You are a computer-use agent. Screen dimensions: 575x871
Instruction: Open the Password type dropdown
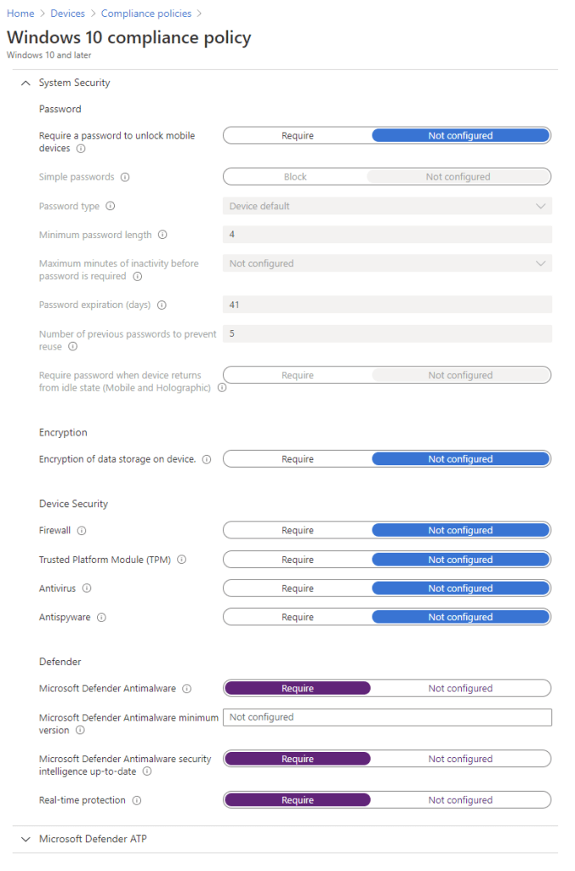coord(387,206)
